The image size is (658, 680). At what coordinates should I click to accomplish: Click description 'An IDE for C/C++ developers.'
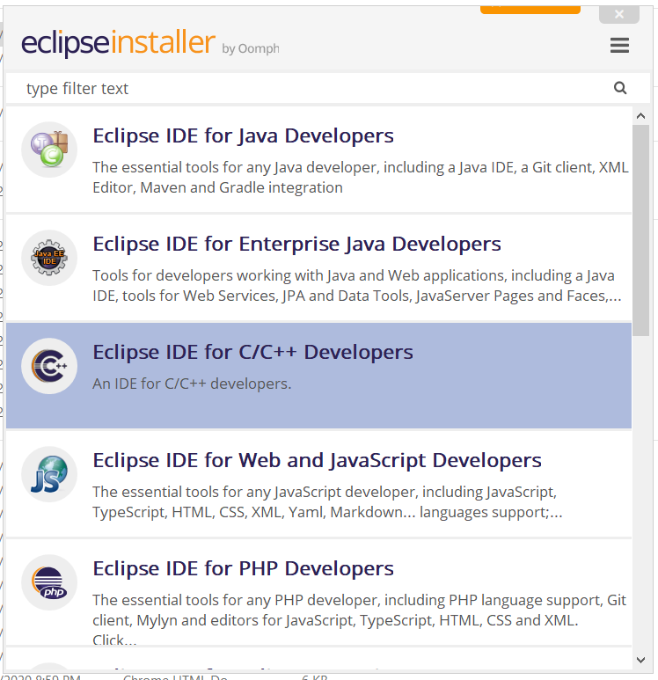(192, 384)
